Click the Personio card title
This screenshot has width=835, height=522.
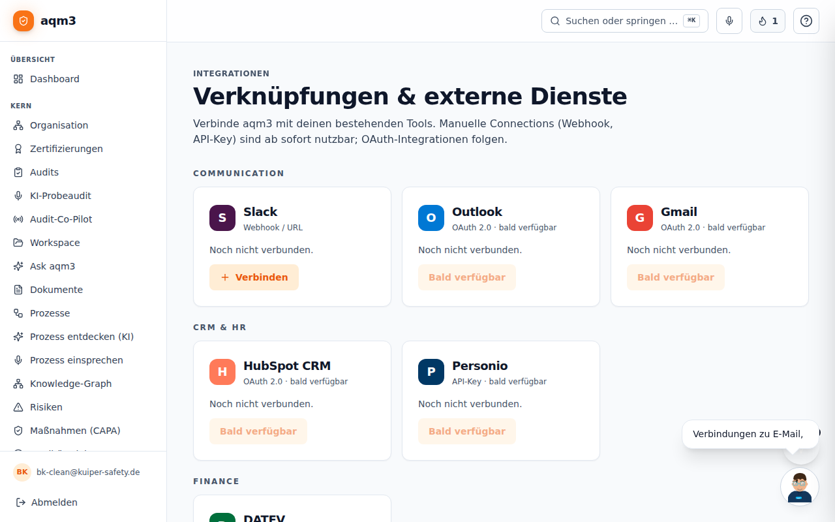tap(479, 366)
